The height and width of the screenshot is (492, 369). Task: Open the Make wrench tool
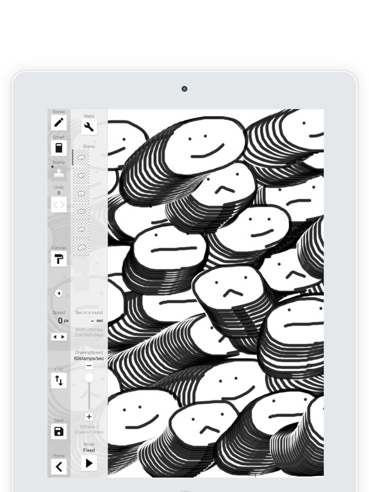click(x=89, y=127)
